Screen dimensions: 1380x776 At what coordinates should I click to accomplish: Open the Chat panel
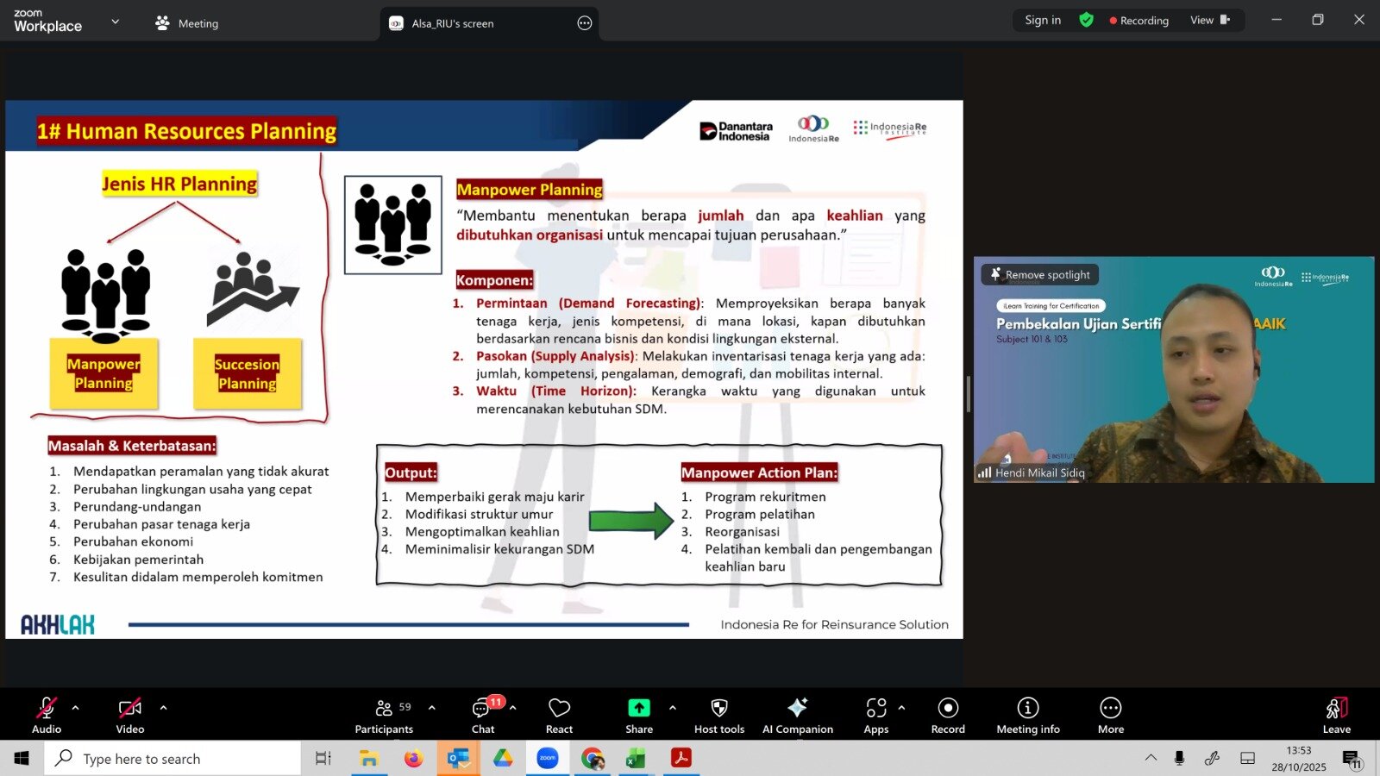pos(483,715)
